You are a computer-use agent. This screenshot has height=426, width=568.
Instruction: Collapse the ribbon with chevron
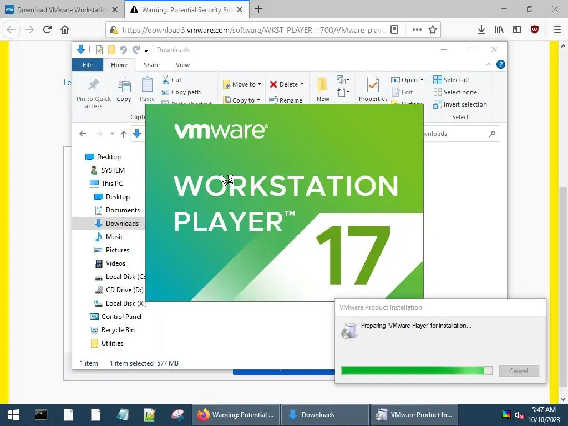point(488,64)
